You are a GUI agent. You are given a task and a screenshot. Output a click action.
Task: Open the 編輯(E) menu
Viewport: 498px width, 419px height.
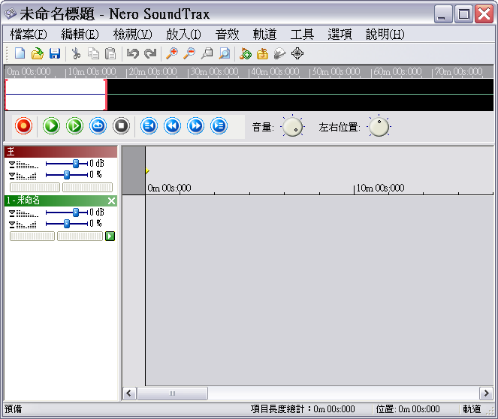[80, 34]
